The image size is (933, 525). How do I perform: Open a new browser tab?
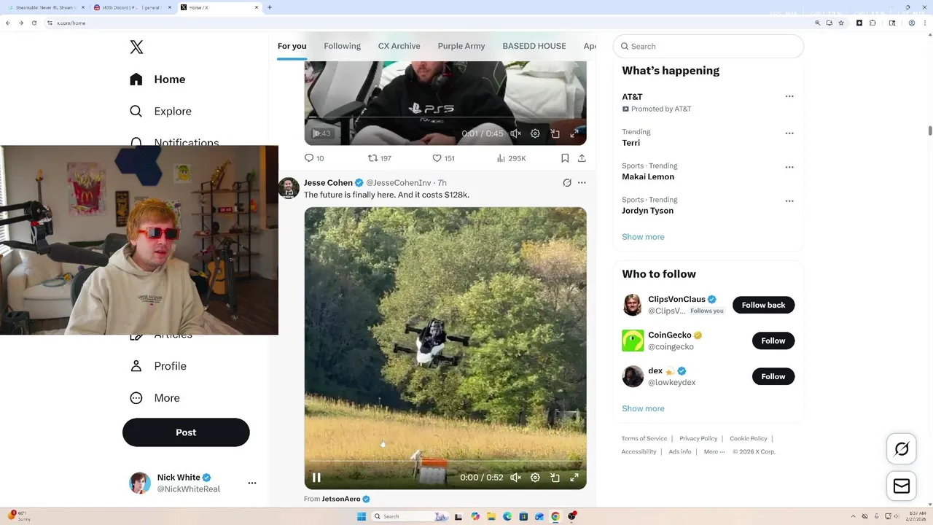tap(270, 7)
